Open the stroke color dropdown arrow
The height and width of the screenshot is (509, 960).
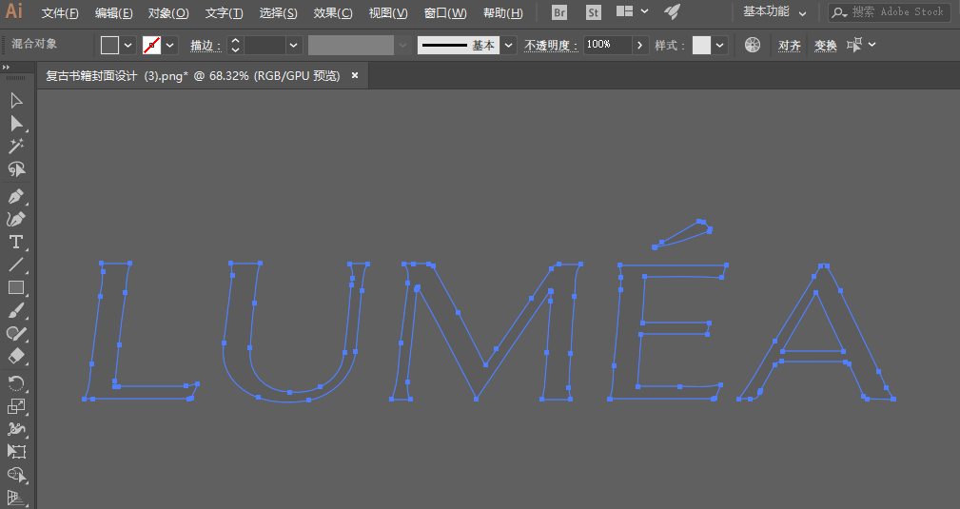click(170, 45)
